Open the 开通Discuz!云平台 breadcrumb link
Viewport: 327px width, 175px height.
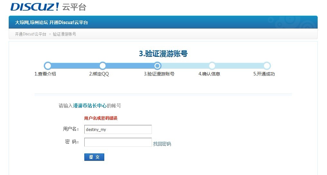point(31,34)
